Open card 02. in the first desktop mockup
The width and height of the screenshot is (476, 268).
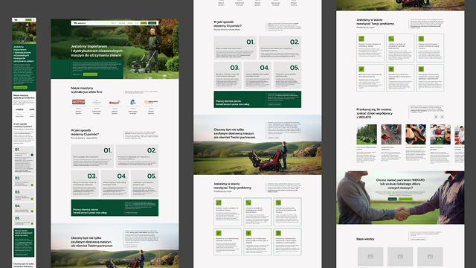pyautogui.click(x=137, y=156)
